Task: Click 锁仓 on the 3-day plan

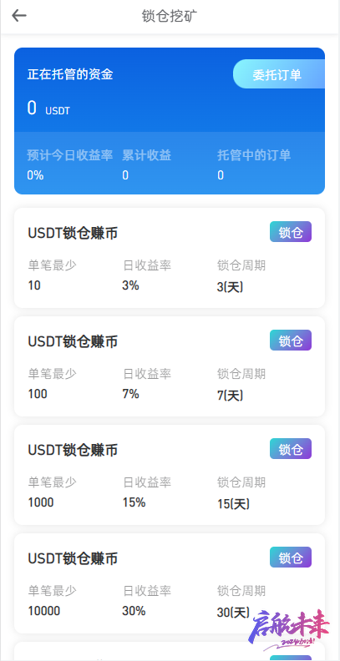Action: pyautogui.click(x=291, y=232)
